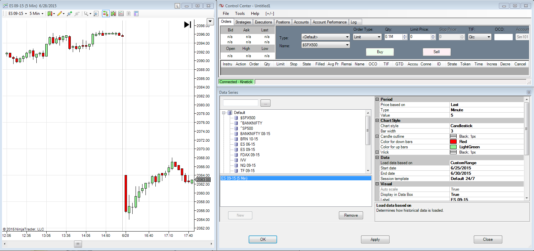Collapse the Chart Style property group
534x251 pixels.
coord(377,121)
